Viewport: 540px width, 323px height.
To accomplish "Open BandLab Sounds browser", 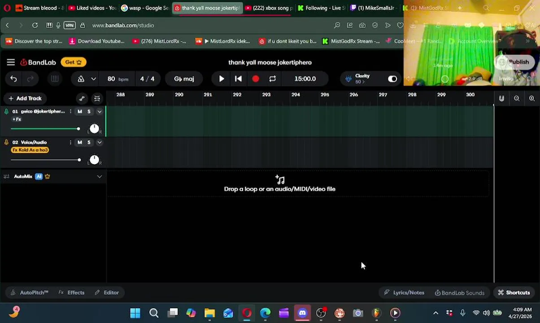I will click(460, 292).
